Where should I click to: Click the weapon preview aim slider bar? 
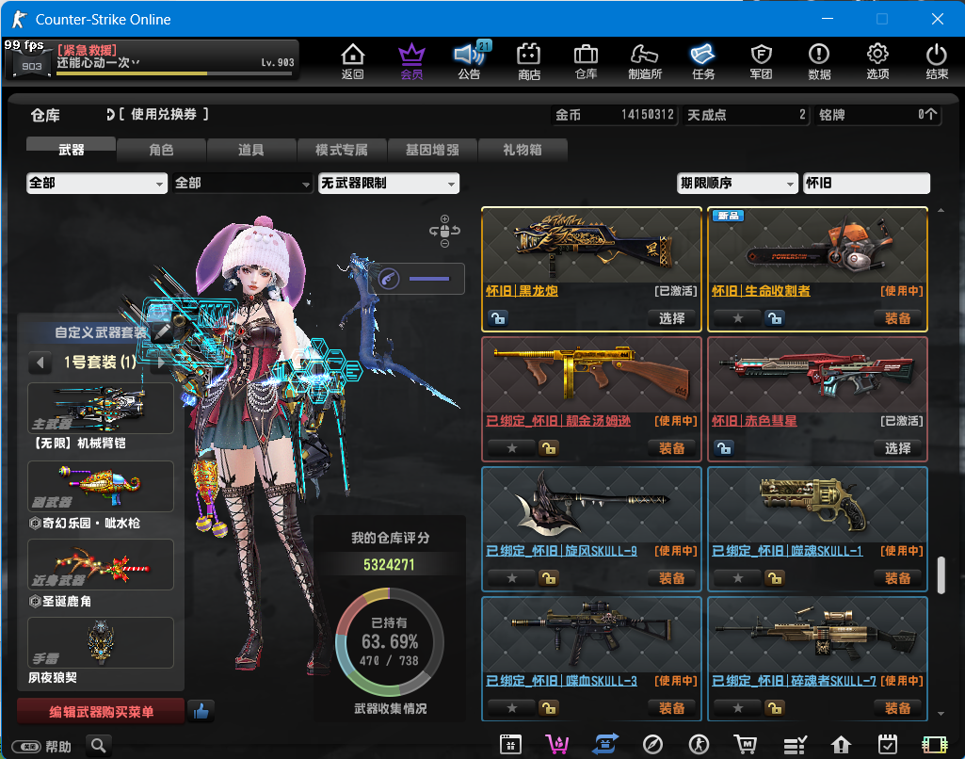(x=429, y=279)
